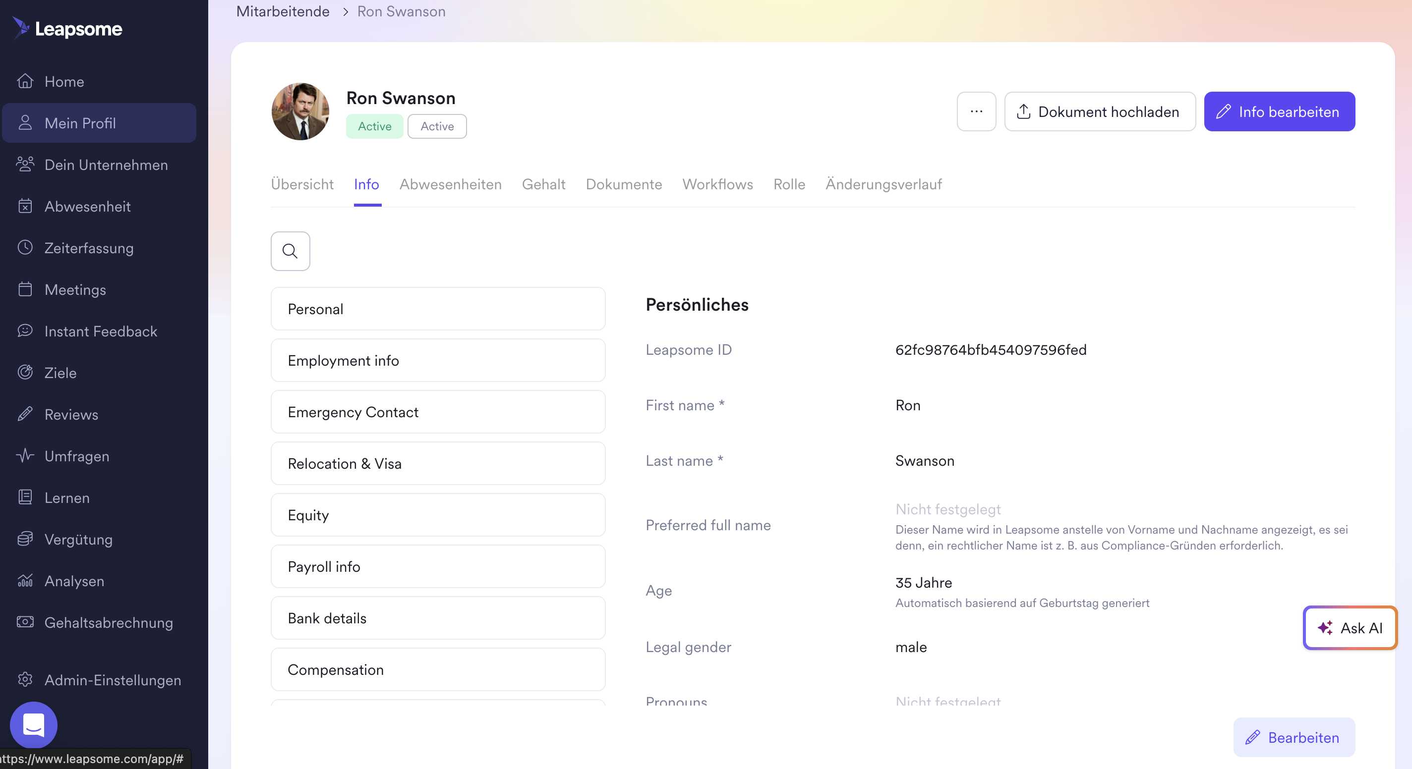This screenshot has height=769, width=1412.
Task: Open the Änderungsverlauf tab
Action: [x=883, y=184]
